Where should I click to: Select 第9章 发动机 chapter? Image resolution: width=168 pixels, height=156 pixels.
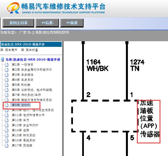coord(20,105)
